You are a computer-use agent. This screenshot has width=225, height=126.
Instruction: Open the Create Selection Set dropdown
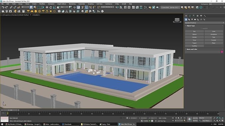107,7
